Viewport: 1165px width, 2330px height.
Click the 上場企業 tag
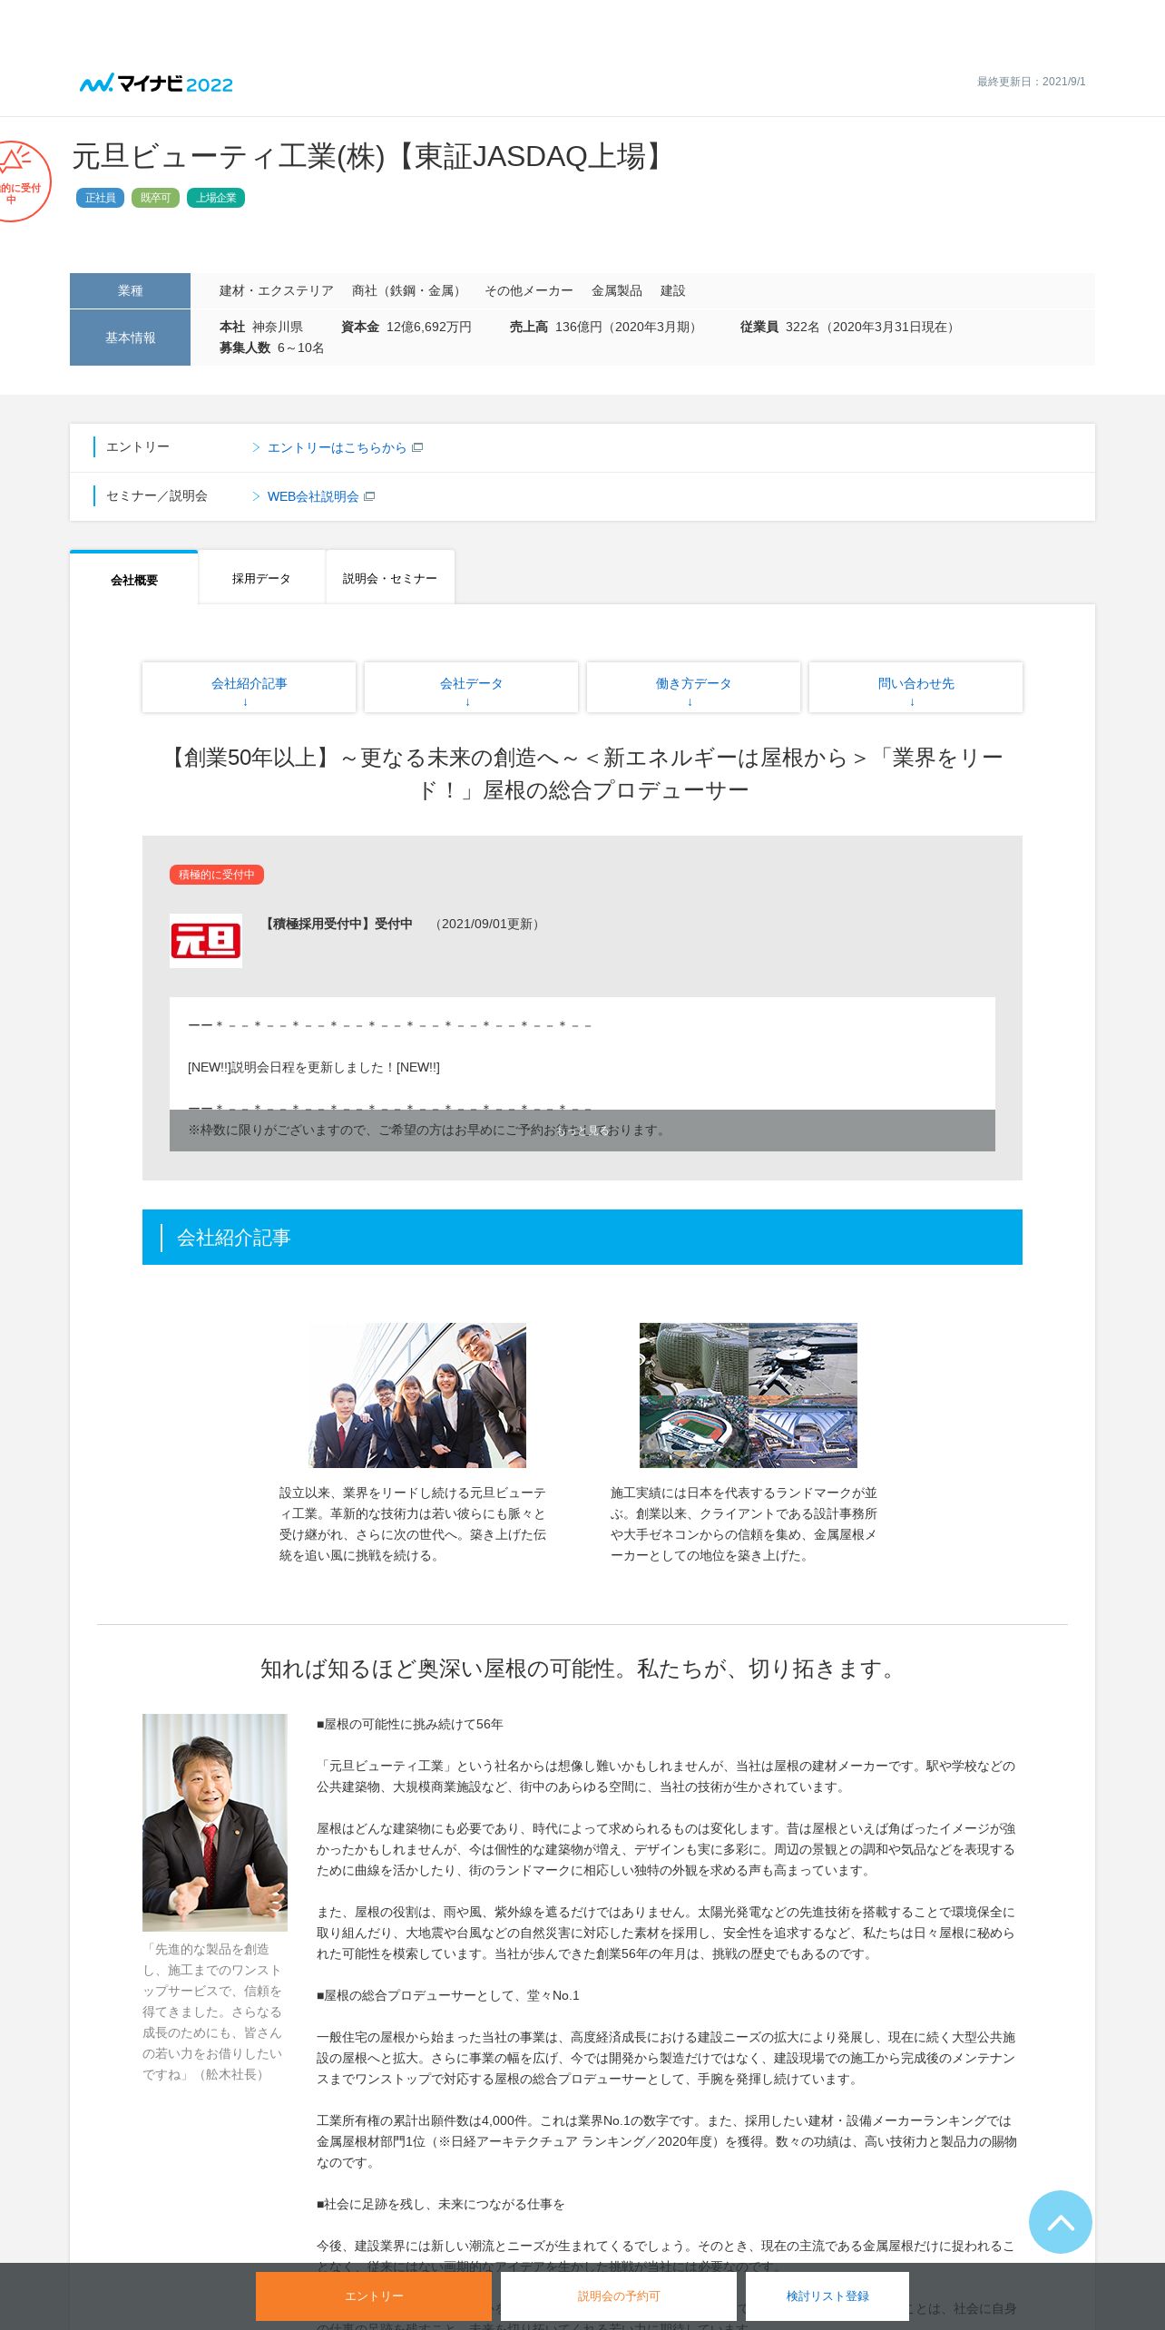(x=216, y=198)
